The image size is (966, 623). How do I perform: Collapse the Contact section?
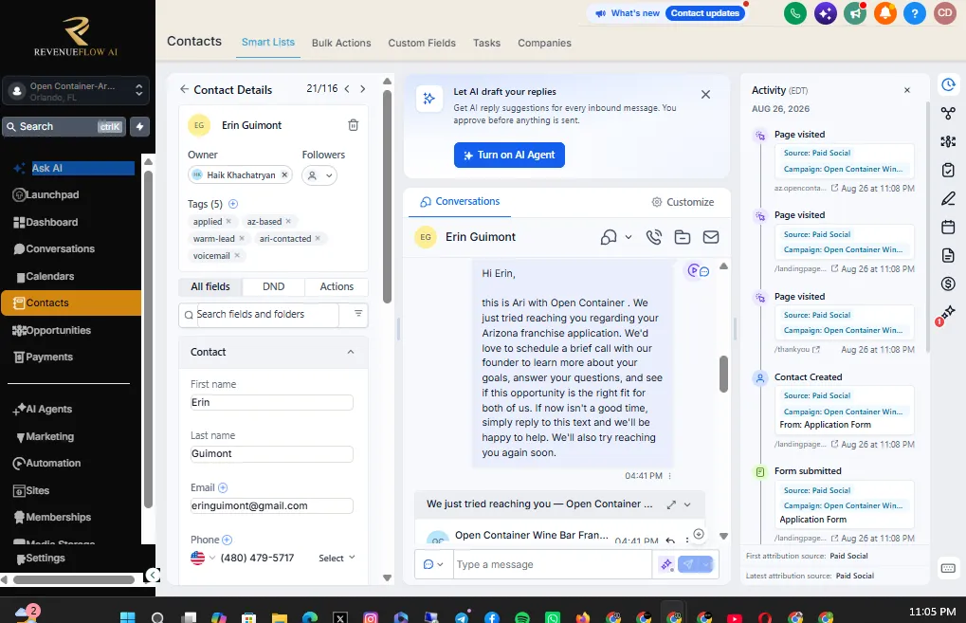point(351,352)
